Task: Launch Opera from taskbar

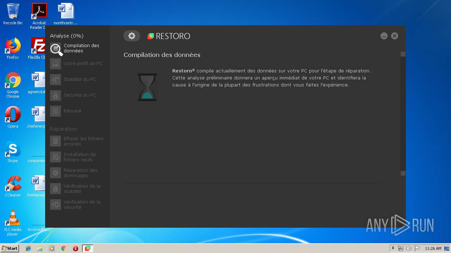Action: coord(75,248)
